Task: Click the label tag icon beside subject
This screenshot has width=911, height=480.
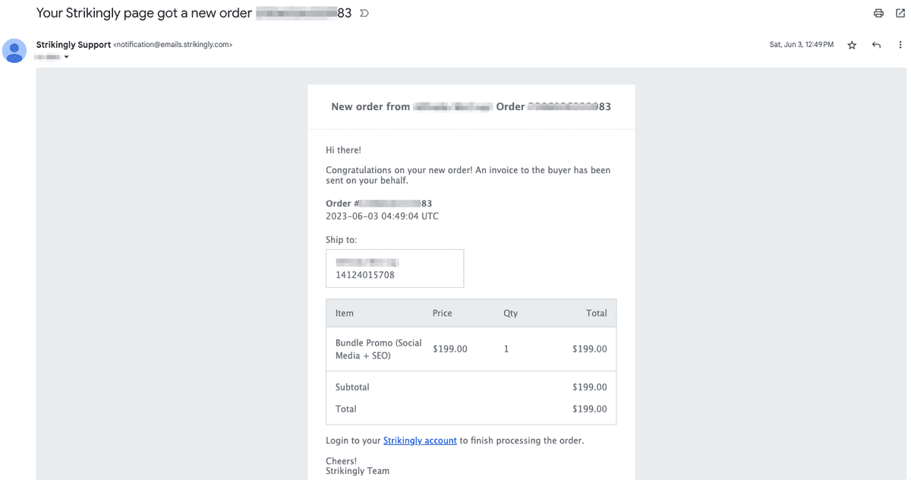Action: tap(364, 13)
